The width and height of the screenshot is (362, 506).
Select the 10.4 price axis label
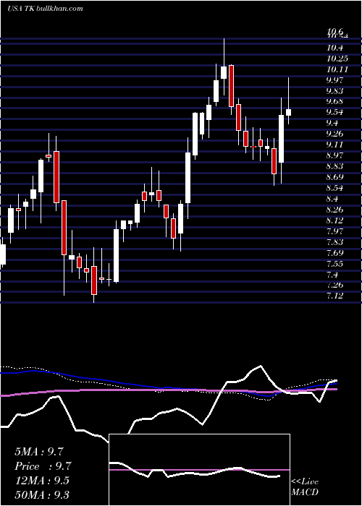pyautogui.click(x=334, y=48)
